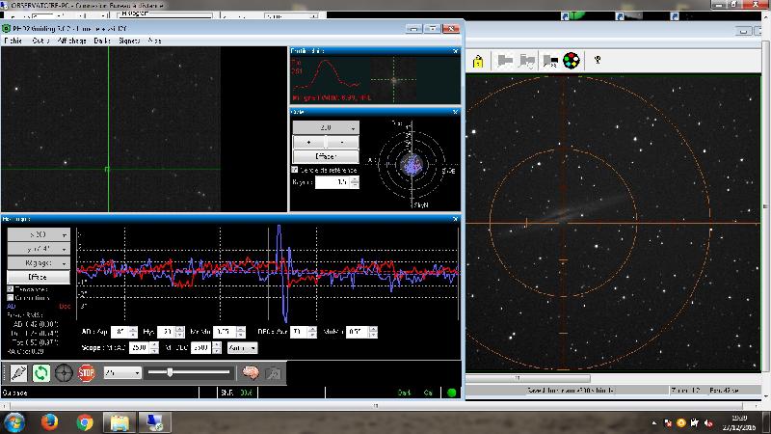Open the Affichage menu
Screen dimensions: 771x434
71,41
